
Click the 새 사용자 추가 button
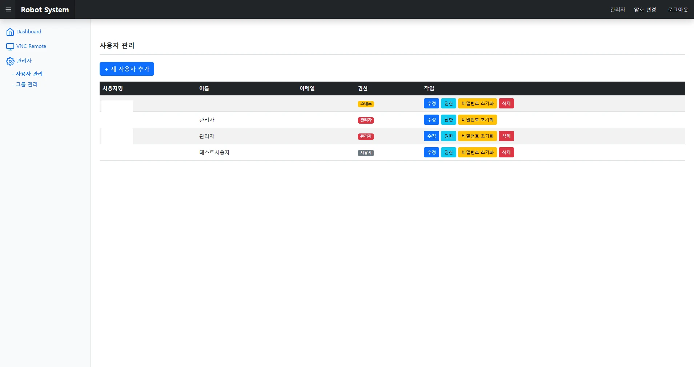[127, 69]
